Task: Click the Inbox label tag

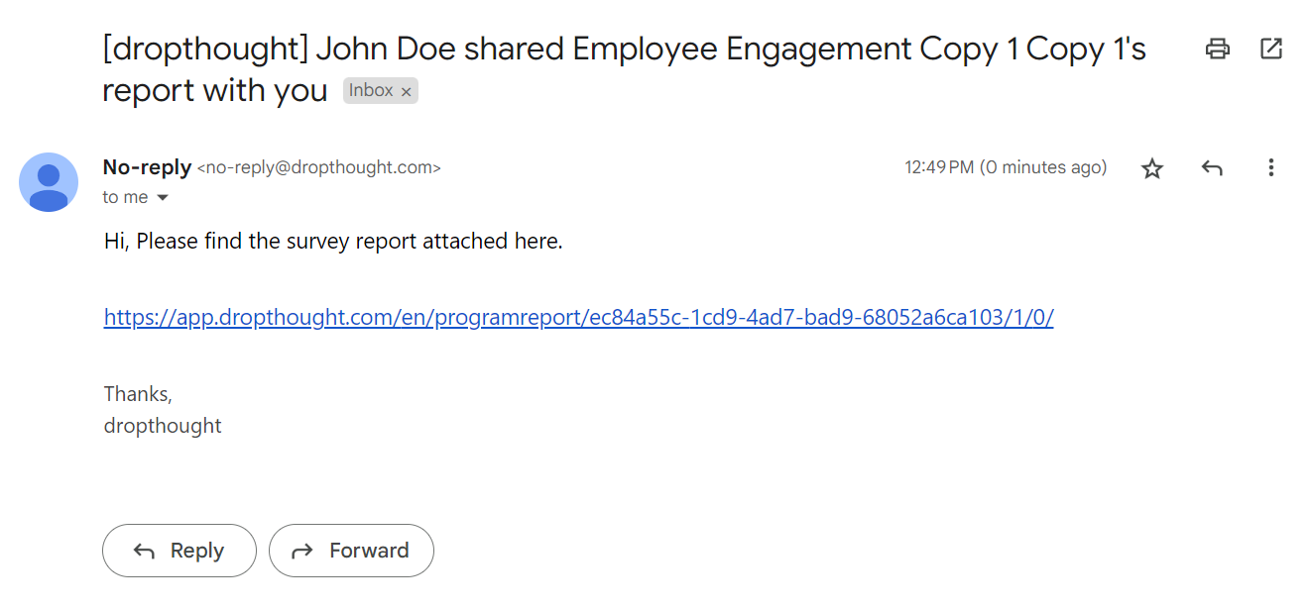Action: coord(371,91)
